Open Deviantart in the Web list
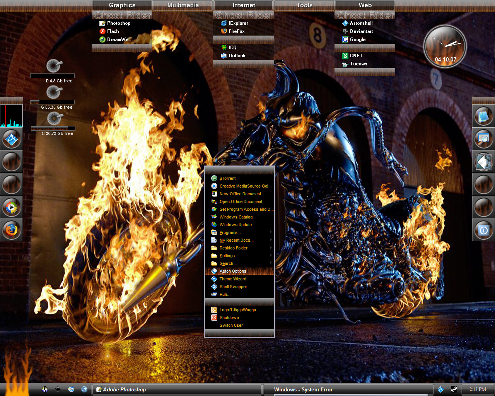Screen dimensions: 495x396 click(x=358, y=31)
